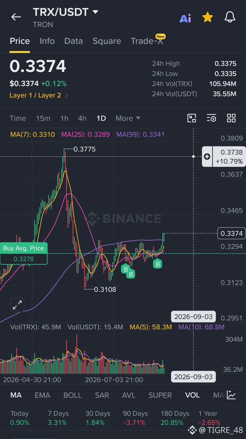
Task: Tap the MA(7): 0.3310 legend
Action: click(x=32, y=134)
